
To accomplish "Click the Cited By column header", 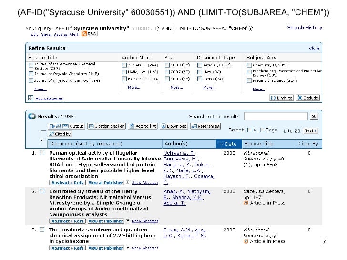I will [x=308, y=144].
